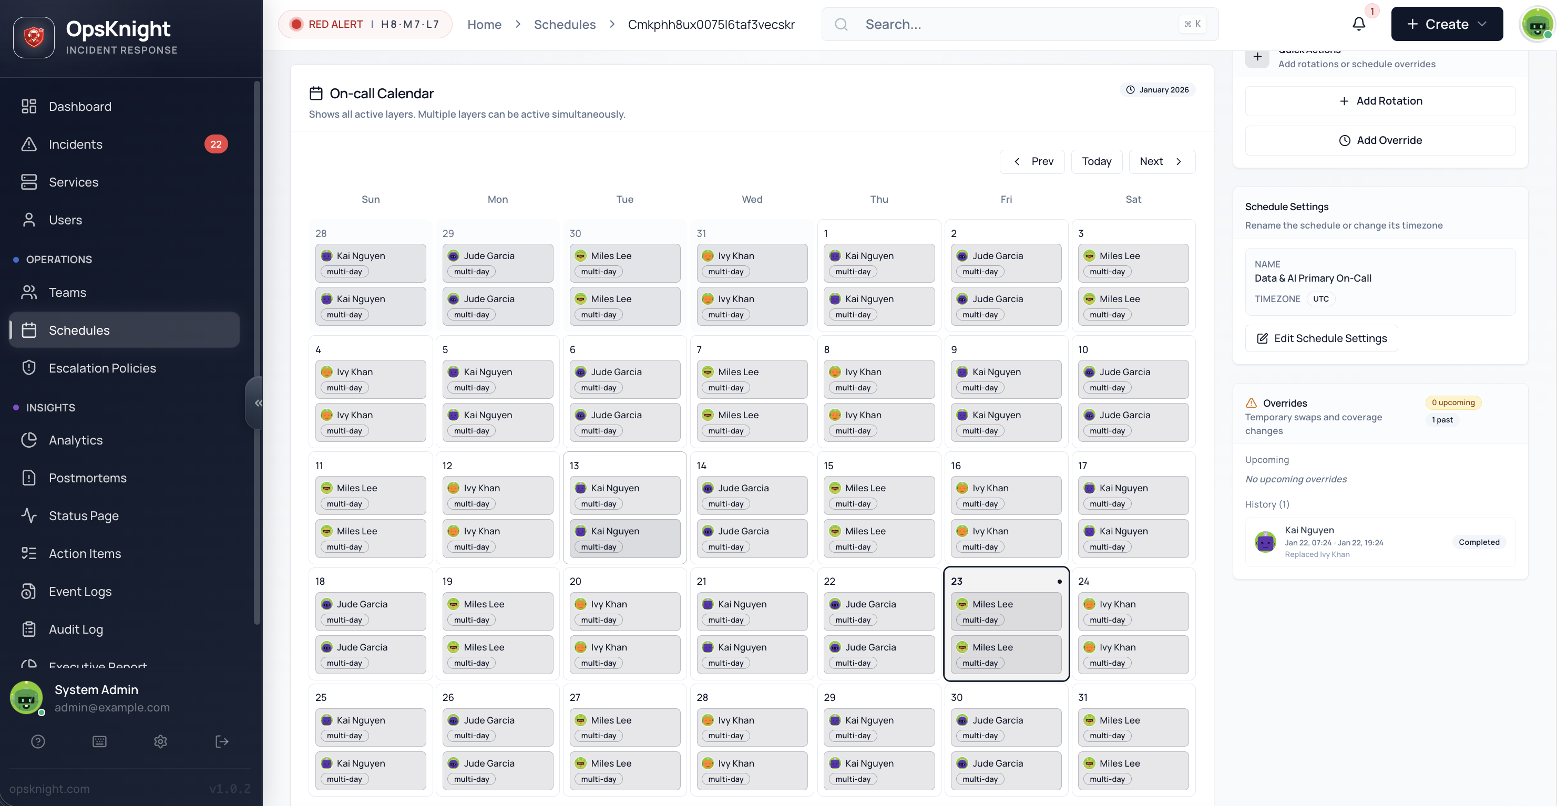Click Add Override button

1380,140
